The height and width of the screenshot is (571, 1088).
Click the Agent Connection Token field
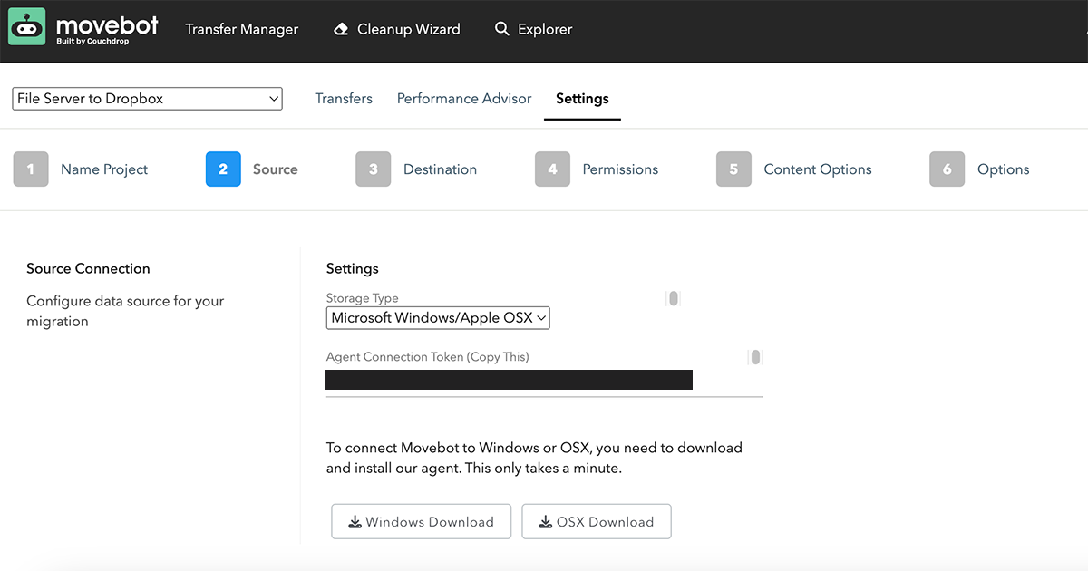508,379
